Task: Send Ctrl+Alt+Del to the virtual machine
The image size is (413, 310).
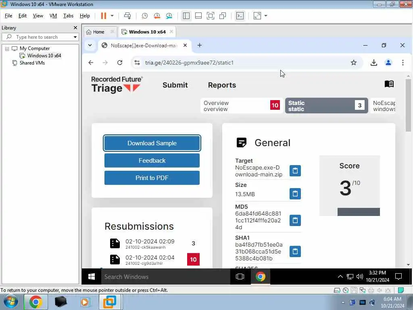Action: click(127, 16)
